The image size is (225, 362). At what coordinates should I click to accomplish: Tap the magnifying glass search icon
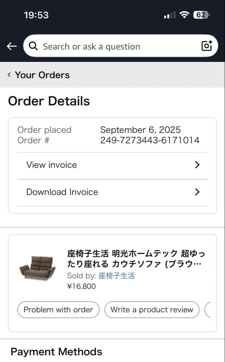33,46
